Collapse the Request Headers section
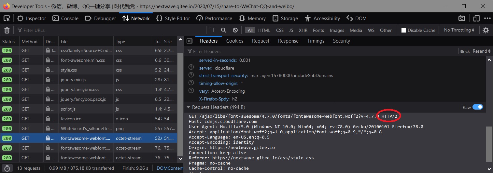Image resolution: width=493 pixels, height=173 pixels. tap(188, 107)
